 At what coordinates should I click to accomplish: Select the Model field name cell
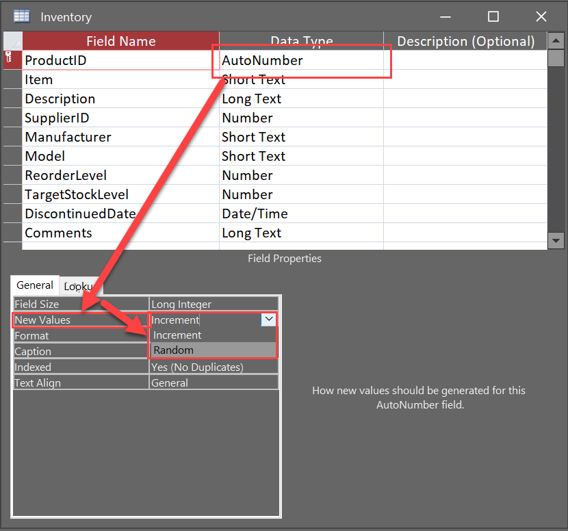[x=120, y=156]
